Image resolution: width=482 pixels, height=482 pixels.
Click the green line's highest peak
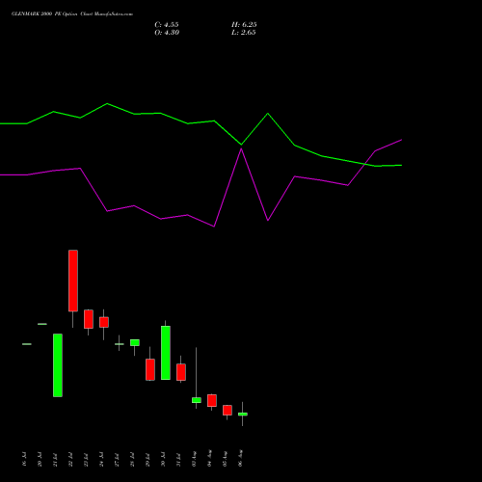click(107, 104)
